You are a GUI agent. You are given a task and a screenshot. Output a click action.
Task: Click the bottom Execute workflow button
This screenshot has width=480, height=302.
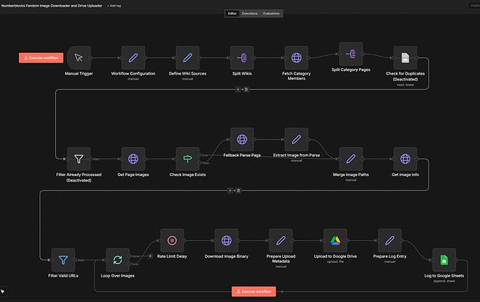[x=254, y=291]
